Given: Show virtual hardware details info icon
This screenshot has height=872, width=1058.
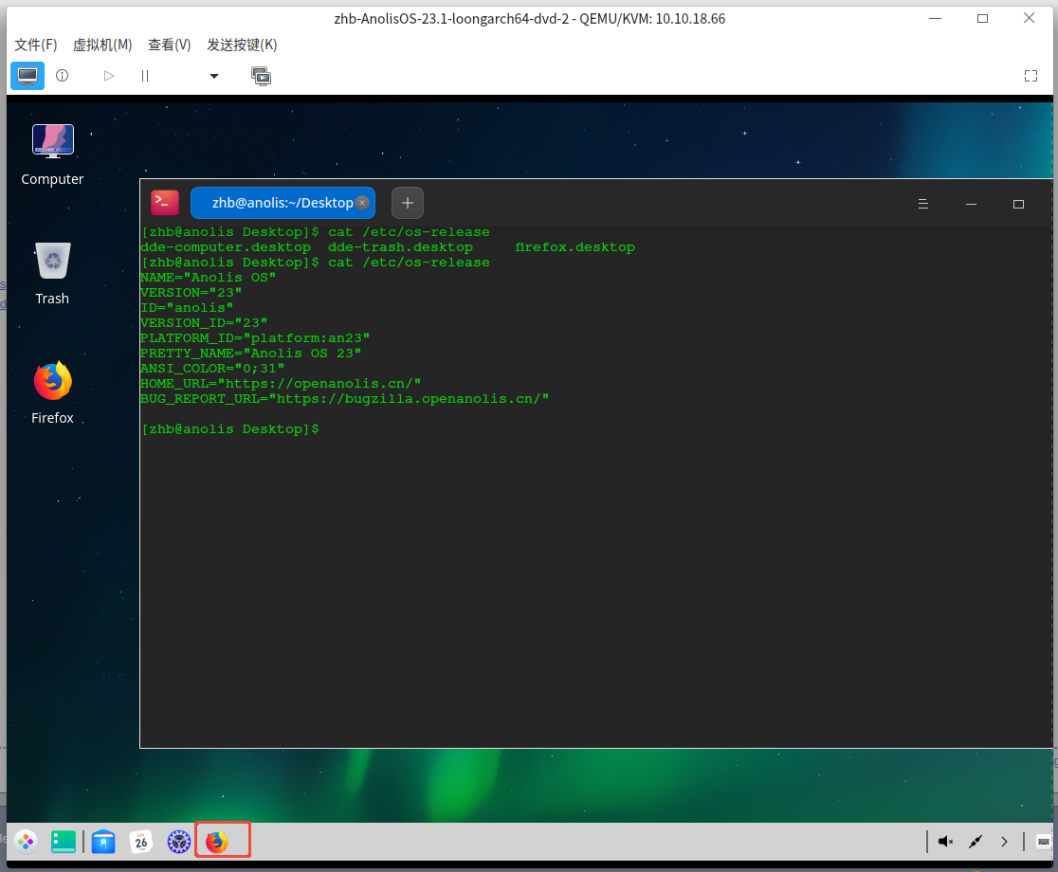Looking at the screenshot, I should pos(63,76).
